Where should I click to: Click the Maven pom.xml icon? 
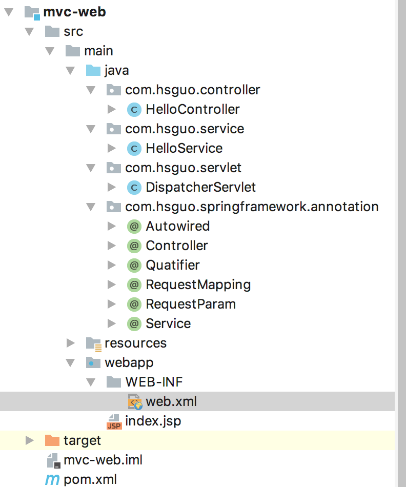pyautogui.click(x=52, y=480)
